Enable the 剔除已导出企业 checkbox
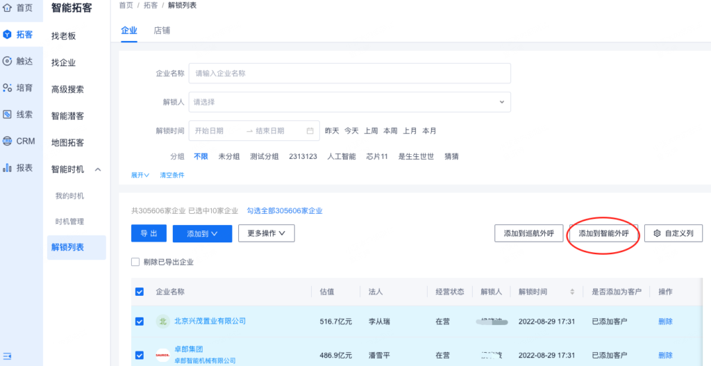The width and height of the screenshot is (711, 366). pyautogui.click(x=135, y=262)
